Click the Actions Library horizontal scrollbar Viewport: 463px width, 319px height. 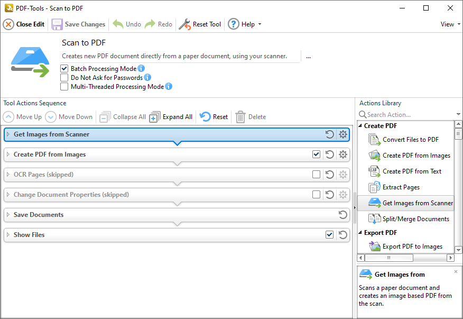click(406, 258)
